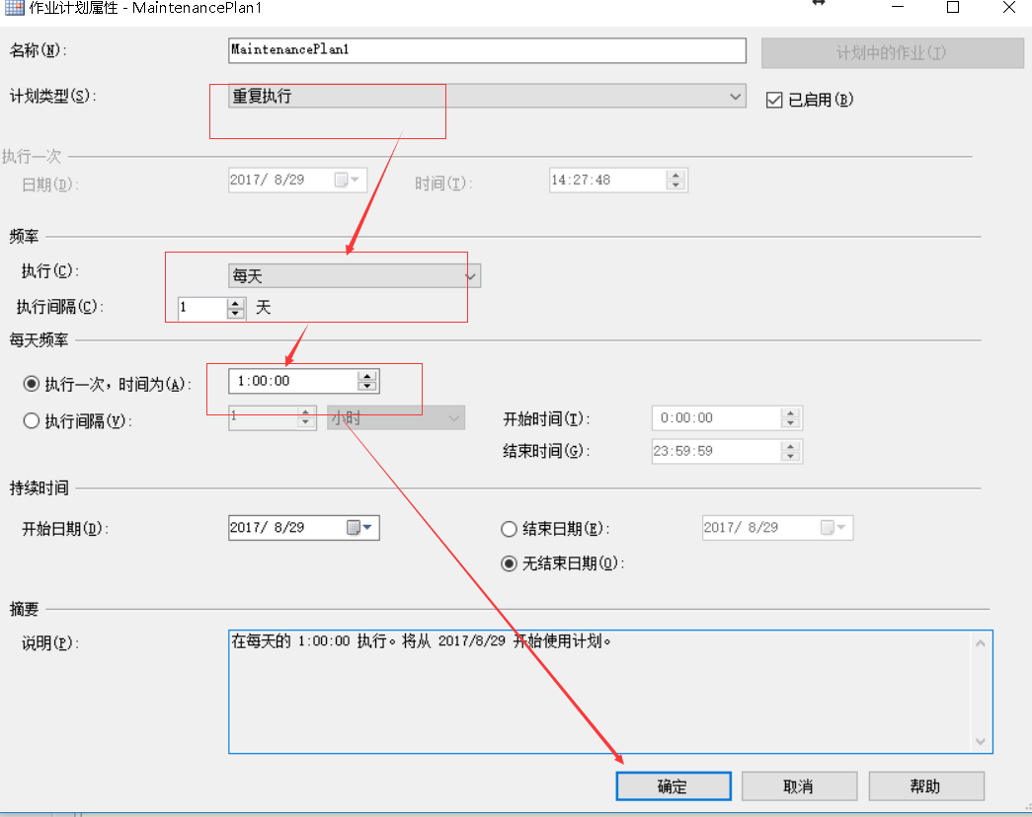Increase the daily execution time spinner

[366, 376]
